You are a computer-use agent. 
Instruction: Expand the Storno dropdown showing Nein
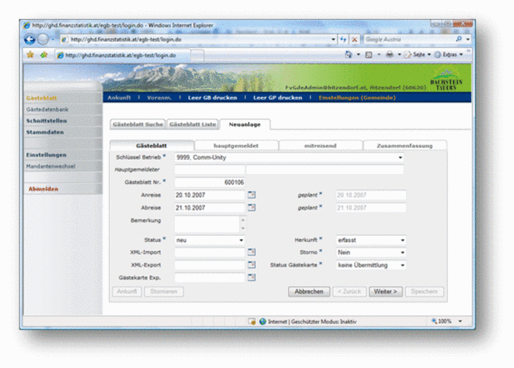(x=402, y=252)
